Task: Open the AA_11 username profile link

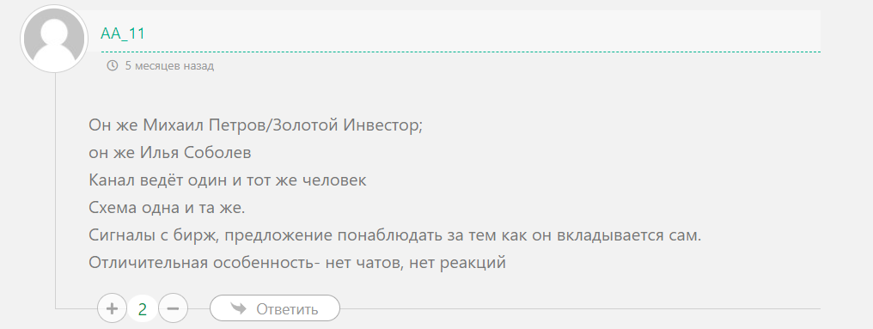Action: (x=123, y=34)
